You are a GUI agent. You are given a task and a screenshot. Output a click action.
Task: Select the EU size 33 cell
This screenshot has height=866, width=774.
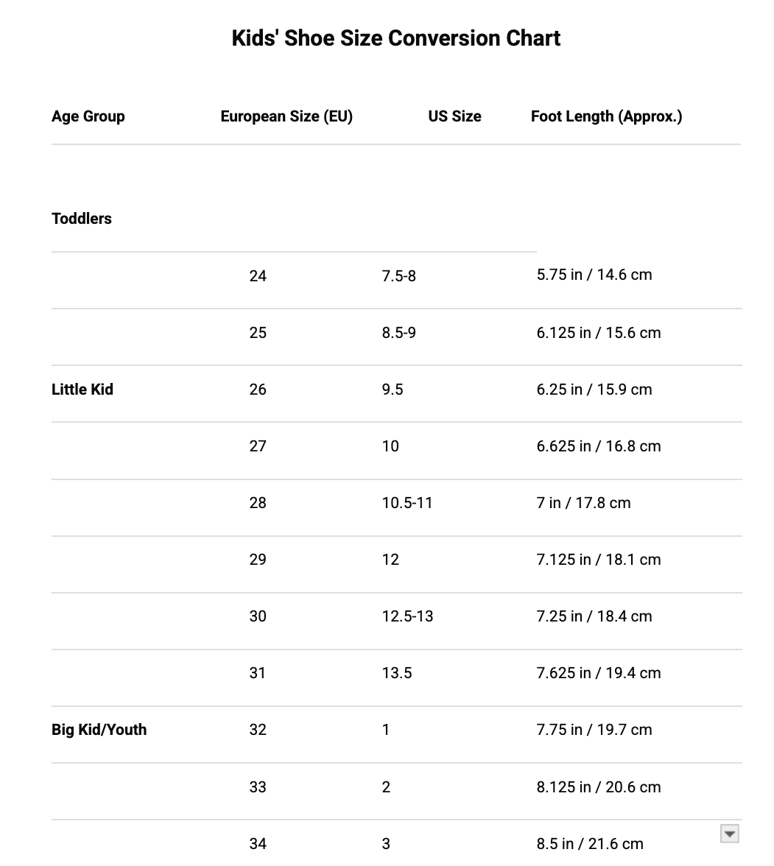[258, 787]
